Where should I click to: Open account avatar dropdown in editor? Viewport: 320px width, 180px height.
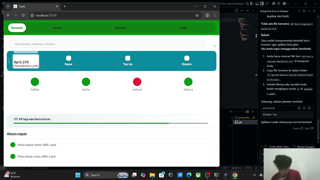286,3
